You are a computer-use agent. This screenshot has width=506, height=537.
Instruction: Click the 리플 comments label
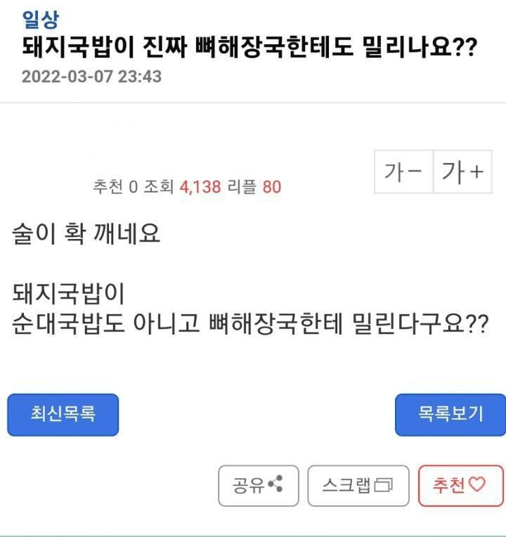pos(242,187)
